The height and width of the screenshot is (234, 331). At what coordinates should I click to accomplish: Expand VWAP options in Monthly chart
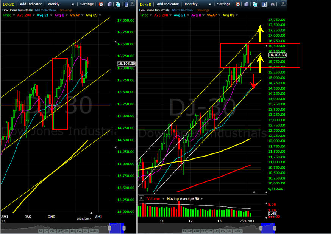(x=220, y=15)
